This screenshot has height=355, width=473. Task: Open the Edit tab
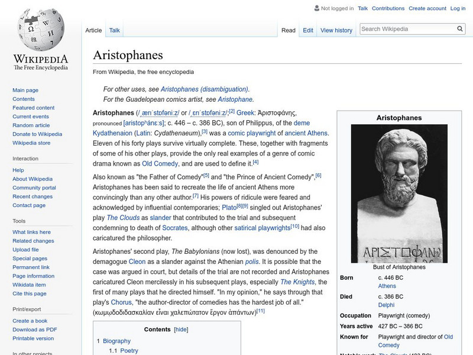308,30
